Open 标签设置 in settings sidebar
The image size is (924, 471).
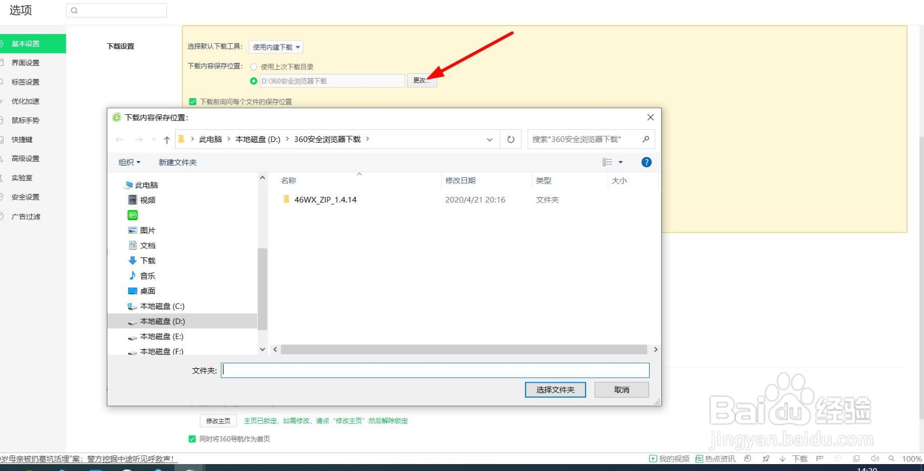[x=25, y=82]
